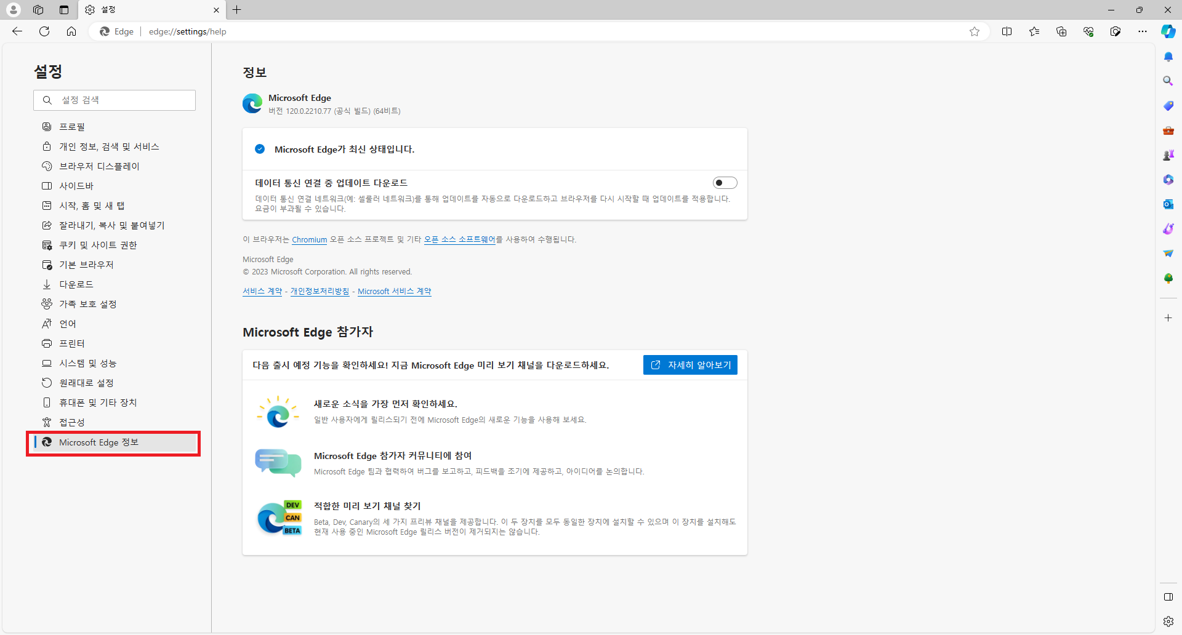Open the 서비스 계약 link
Image resolution: width=1182 pixels, height=635 pixels.
262,292
